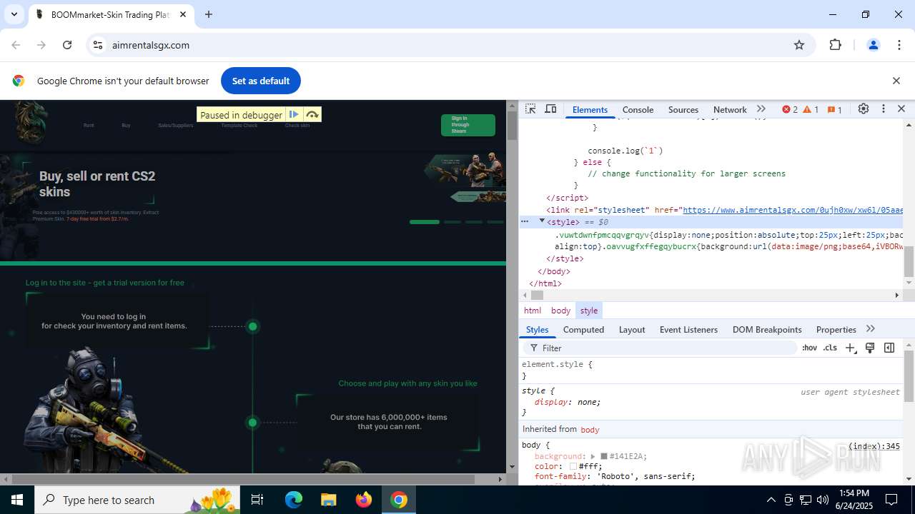
Task: Close the DevTools panel
Action: (901, 109)
